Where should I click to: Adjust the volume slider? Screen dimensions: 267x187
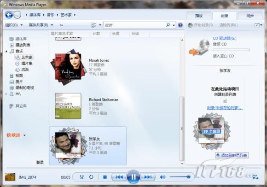pyautogui.click(x=180, y=177)
